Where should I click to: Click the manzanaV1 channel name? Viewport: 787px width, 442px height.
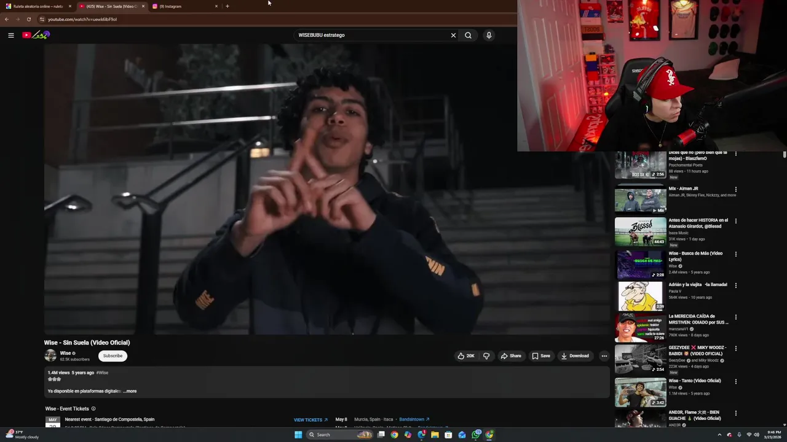click(679, 329)
